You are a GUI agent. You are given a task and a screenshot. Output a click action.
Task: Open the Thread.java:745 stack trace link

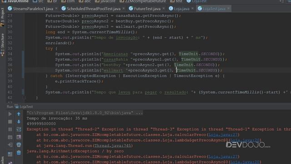pos(113,146)
